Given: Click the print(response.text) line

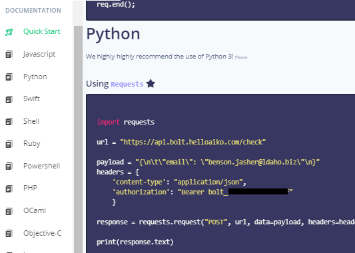Looking at the screenshot, I should click(x=135, y=242).
